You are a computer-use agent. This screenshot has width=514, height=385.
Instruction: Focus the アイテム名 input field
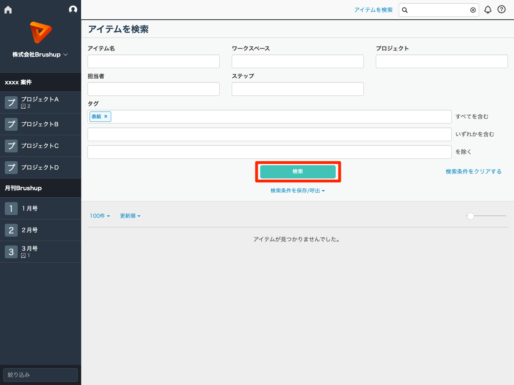(153, 61)
